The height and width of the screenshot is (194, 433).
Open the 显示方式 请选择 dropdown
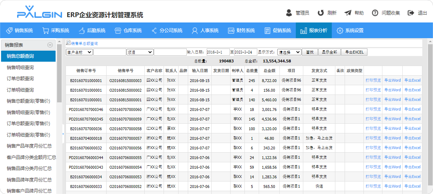coord(289,52)
